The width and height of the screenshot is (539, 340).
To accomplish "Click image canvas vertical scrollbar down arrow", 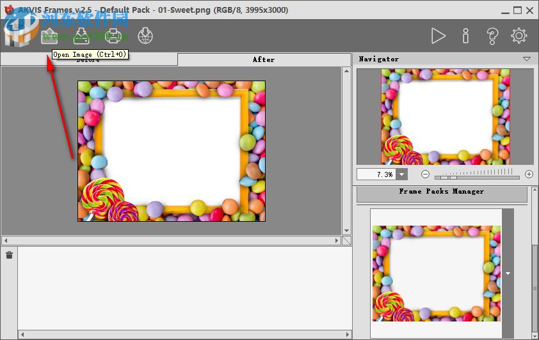I will coord(346,231).
